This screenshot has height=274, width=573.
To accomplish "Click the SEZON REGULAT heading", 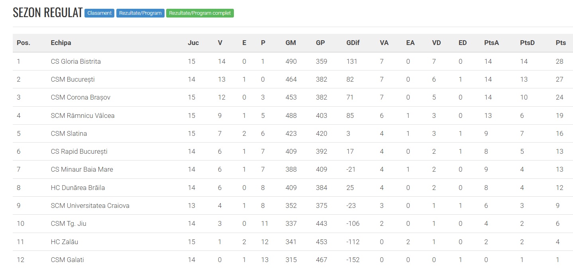I will tap(47, 13).
